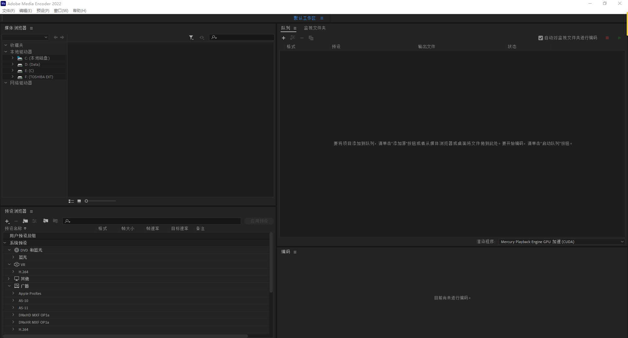Open the 媒体浏览器 panel menu icon

coord(31,28)
